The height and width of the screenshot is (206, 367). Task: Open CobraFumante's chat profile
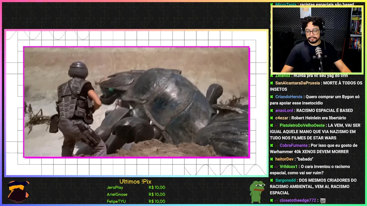tap(294, 145)
